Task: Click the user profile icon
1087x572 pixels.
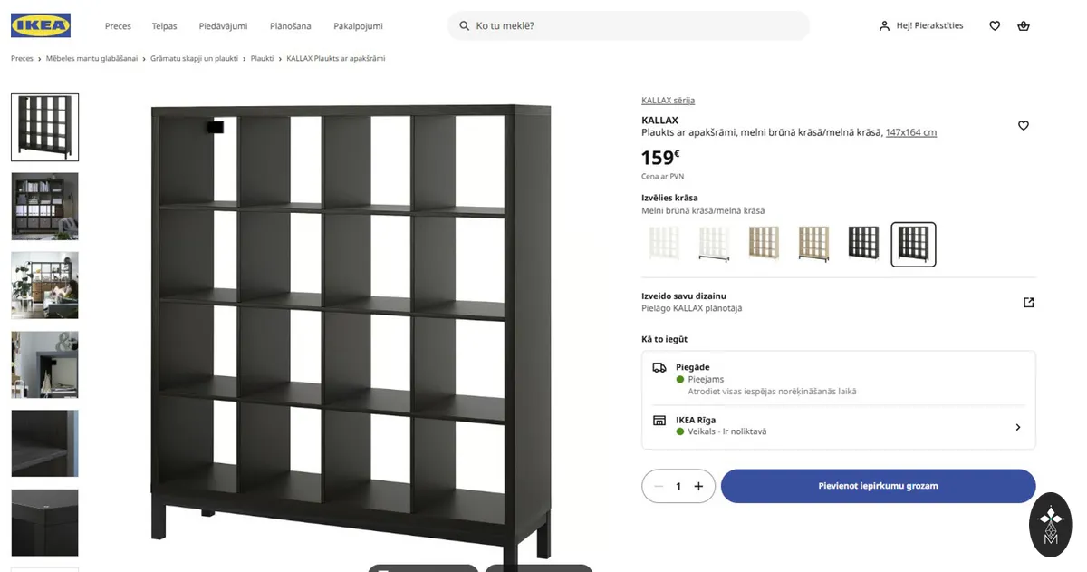Action: 884,26
